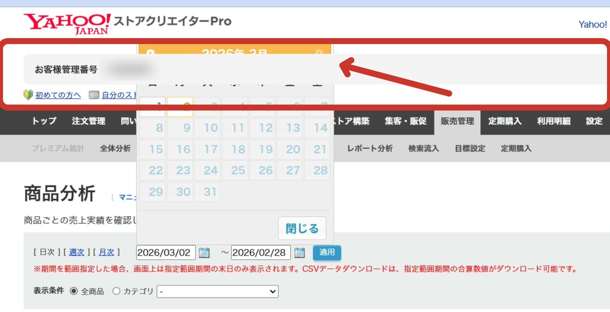The image size is (610, 312).
Task: Pick day 16 in calendar
Action: pyautogui.click(x=180, y=149)
